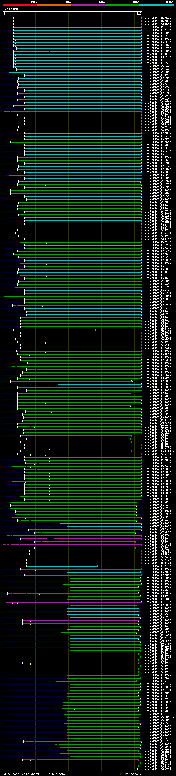
Task: Select label UniRef100_Q9Y5Y2
Action: [158, 614]
